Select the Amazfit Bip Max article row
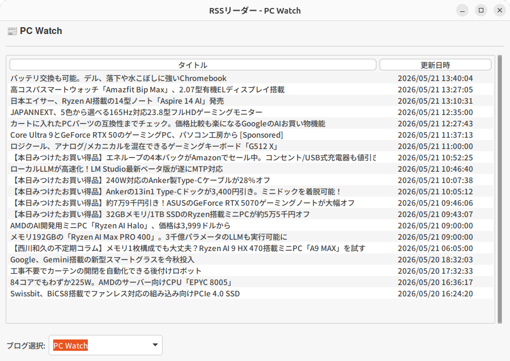510x361 pixels. click(250, 90)
